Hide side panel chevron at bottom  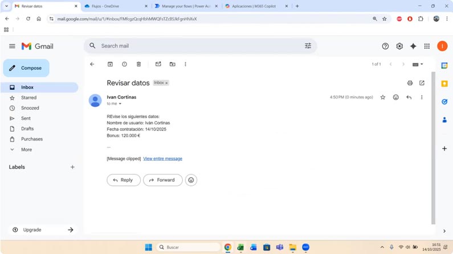click(444, 231)
